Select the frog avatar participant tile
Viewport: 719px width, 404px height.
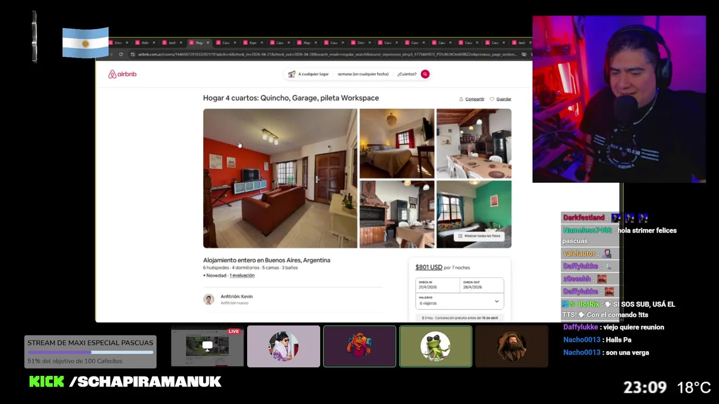[x=435, y=346]
